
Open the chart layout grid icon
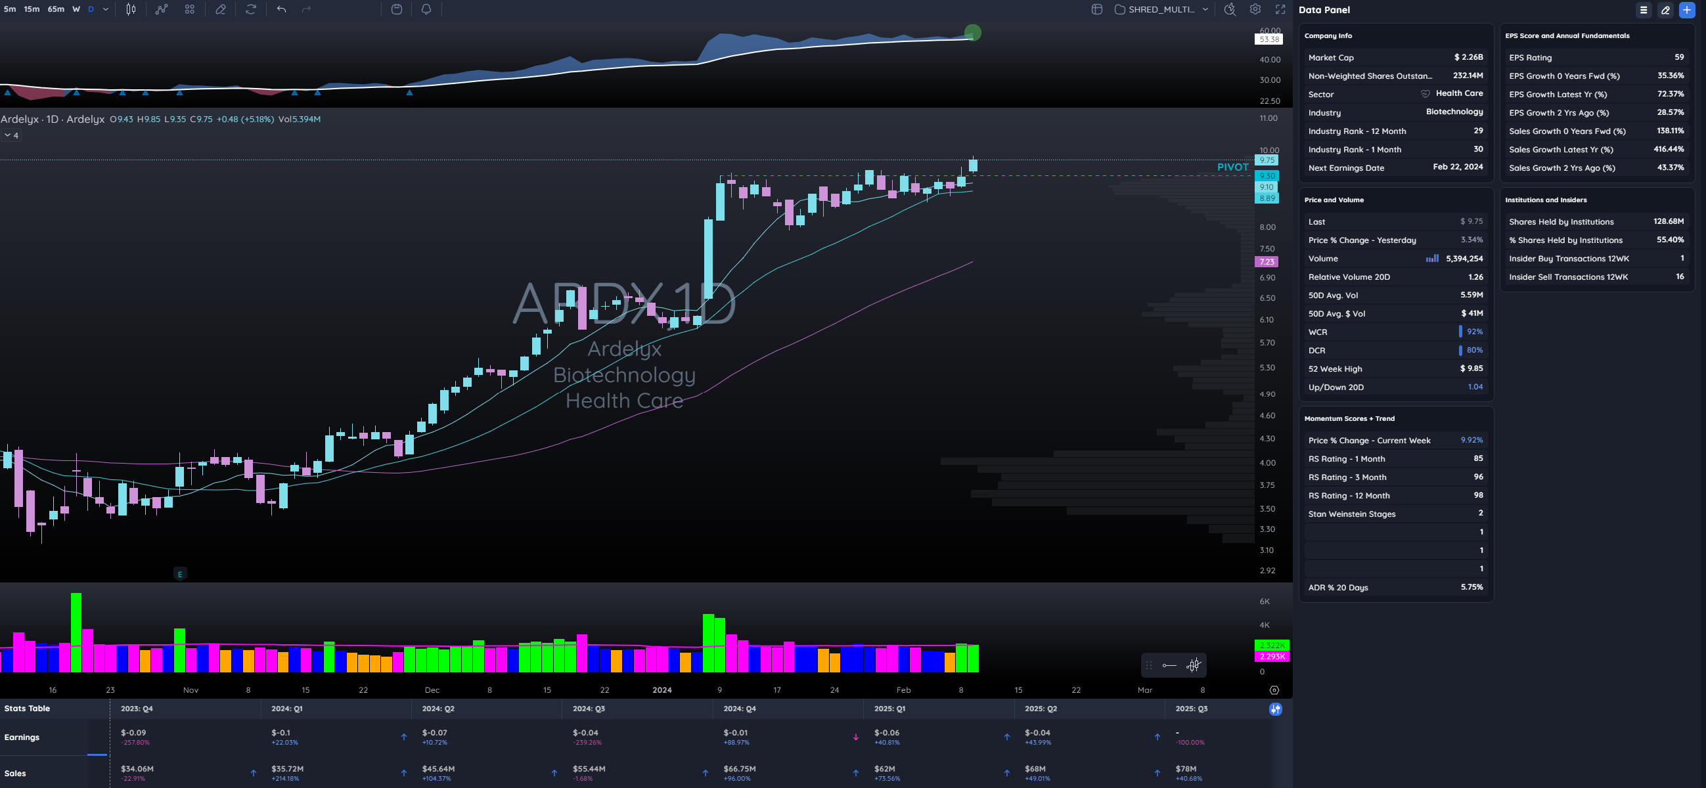click(1097, 9)
